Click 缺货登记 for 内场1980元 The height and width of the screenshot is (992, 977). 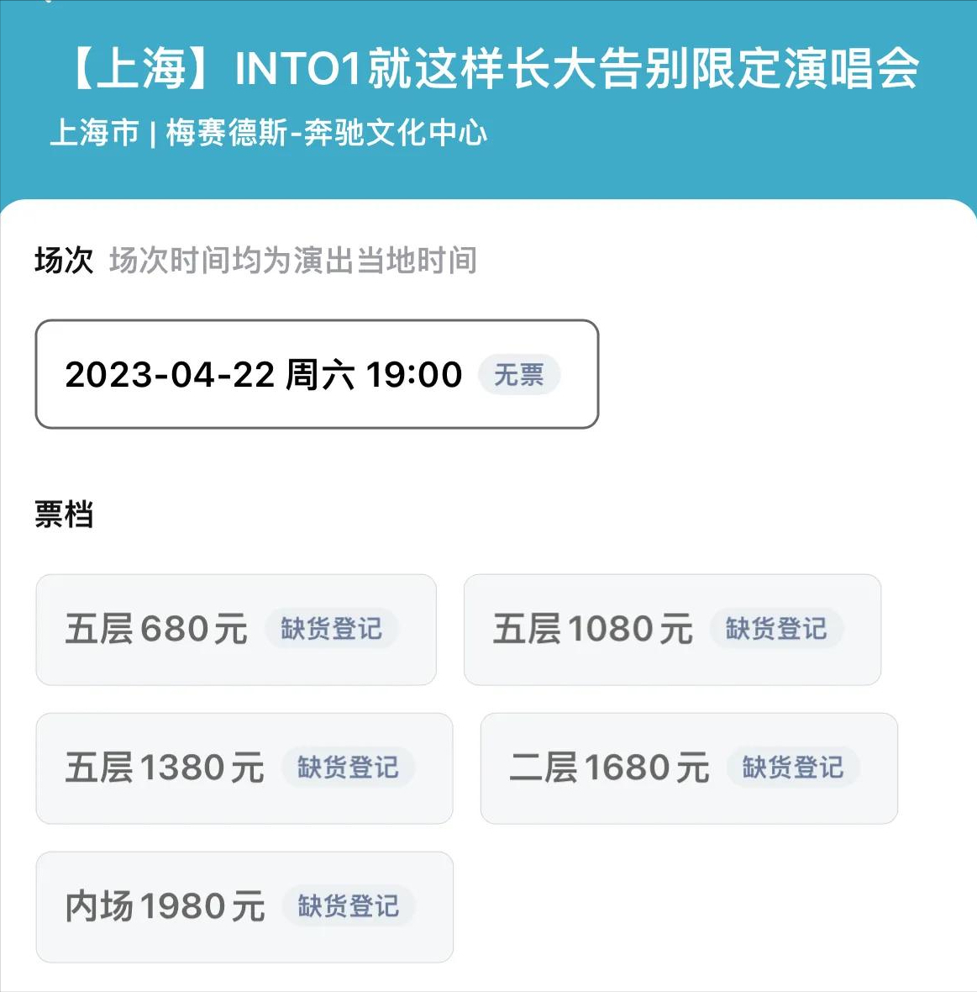coord(348,906)
